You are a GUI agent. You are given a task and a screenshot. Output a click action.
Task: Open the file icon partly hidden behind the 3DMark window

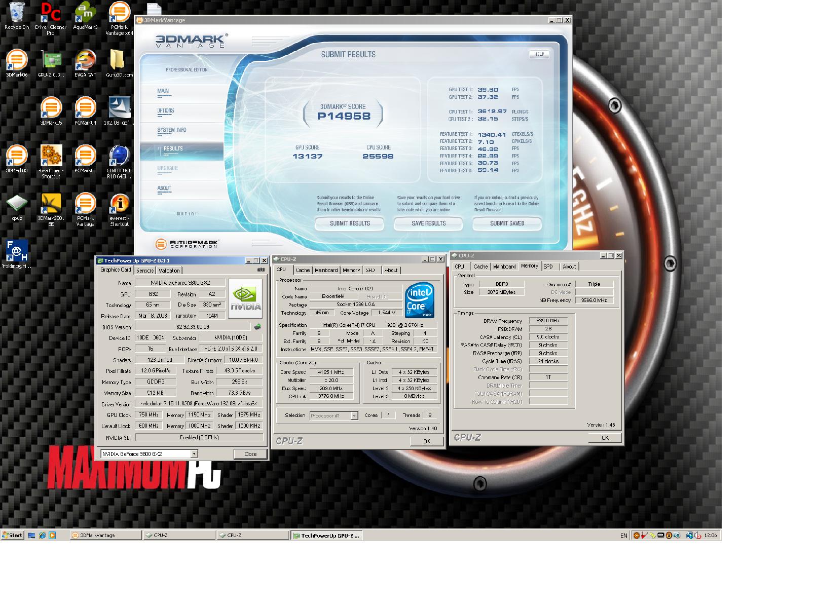tap(154, 9)
